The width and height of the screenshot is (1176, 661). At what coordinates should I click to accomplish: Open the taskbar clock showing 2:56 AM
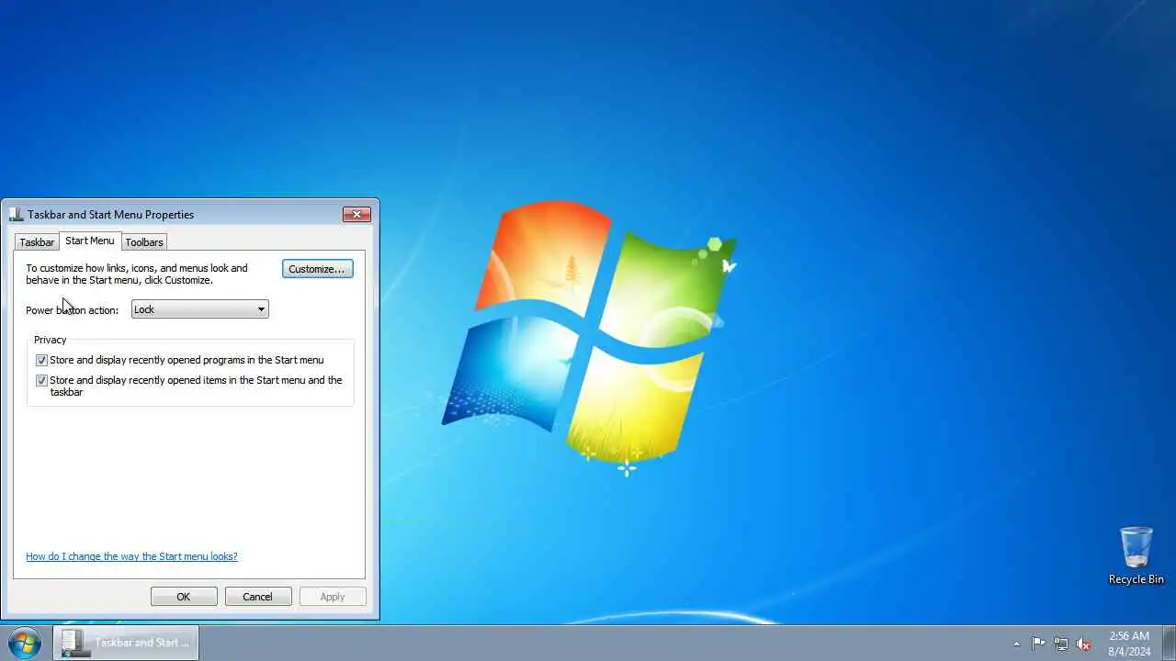[1129, 643]
